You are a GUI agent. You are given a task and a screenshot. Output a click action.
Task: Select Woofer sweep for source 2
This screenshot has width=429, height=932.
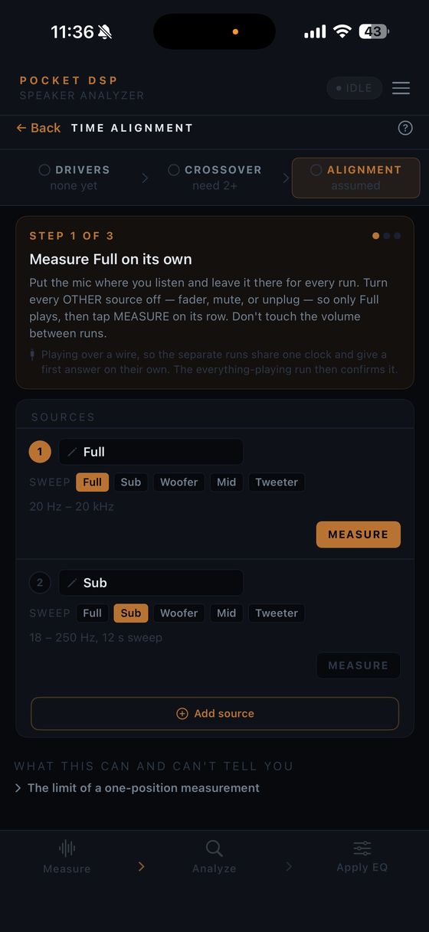(x=178, y=613)
